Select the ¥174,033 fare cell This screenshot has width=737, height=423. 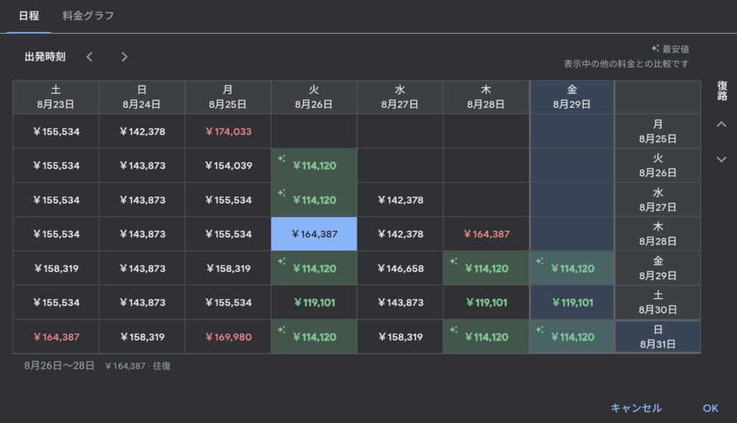[x=228, y=131]
